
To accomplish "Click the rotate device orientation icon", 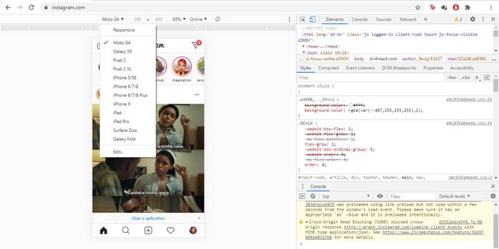I will coord(218,19).
